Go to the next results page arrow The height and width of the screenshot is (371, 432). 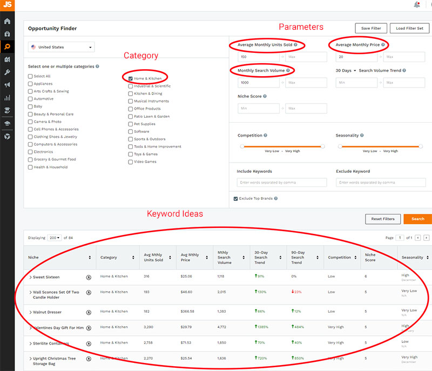[426, 238]
